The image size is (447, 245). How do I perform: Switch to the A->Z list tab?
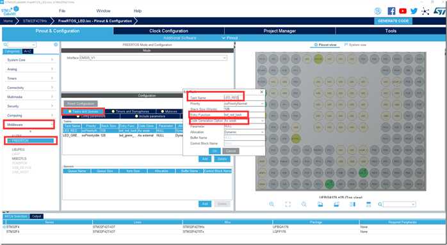point(28,51)
